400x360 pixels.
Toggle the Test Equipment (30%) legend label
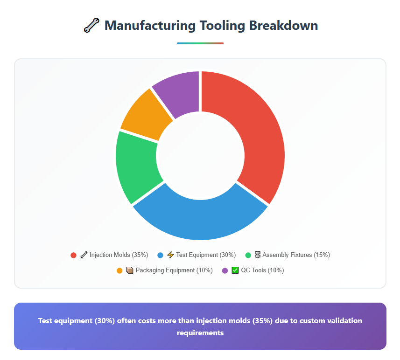coord(206,255)
